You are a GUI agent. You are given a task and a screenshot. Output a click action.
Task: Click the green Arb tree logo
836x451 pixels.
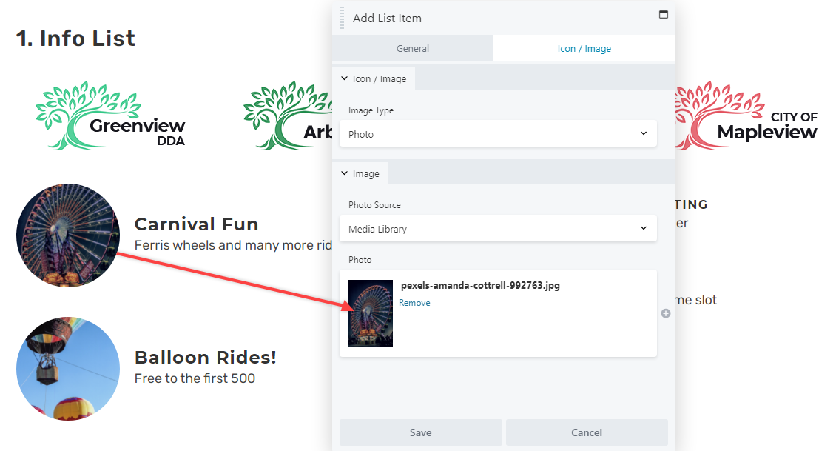click(x=288, y=116)
